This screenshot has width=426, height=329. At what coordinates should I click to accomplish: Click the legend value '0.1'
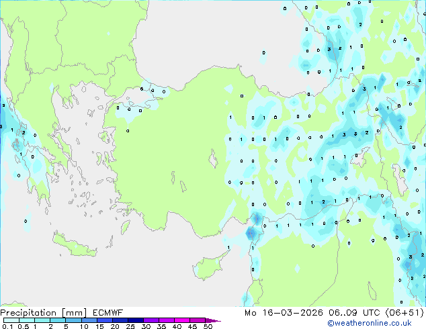(x=7, y=326)
